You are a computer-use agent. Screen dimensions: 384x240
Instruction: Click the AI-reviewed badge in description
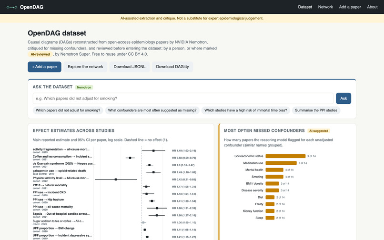point(40,54)
